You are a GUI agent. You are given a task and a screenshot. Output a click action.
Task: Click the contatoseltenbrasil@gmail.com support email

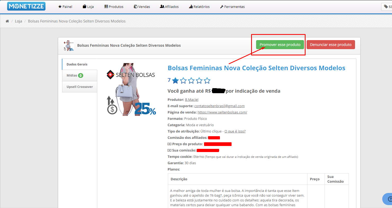point(219,106)
